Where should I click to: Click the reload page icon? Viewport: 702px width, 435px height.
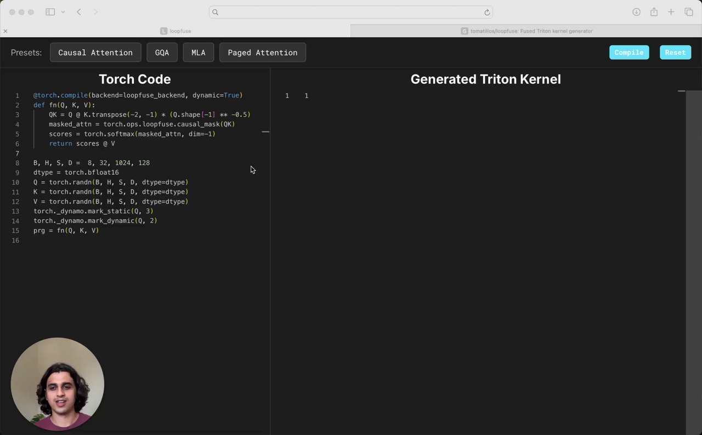click(x=486, y=12)
